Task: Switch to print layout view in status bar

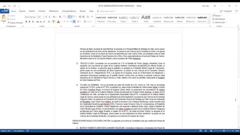Action: click(x=206, y=131)
